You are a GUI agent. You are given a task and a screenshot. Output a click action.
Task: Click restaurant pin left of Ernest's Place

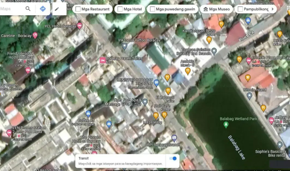click(239, 60)
